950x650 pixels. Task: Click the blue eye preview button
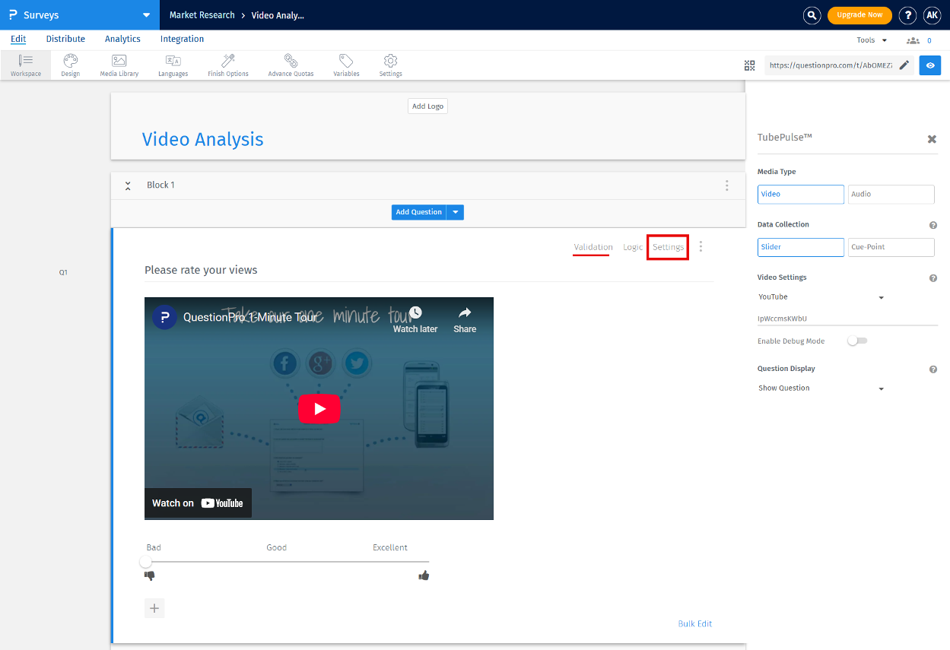coord(929,65)
